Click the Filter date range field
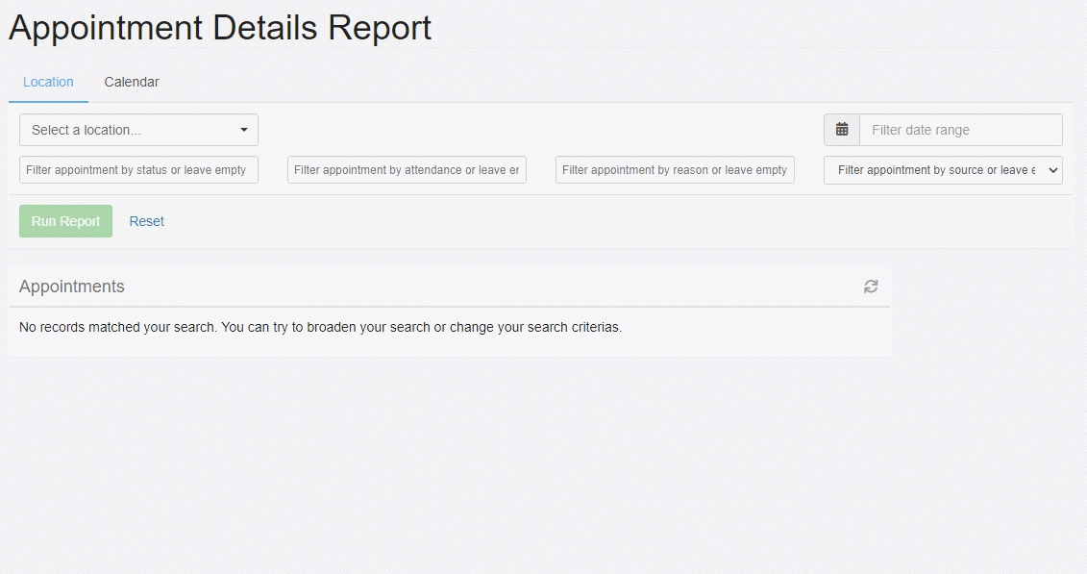1087x574 pixels. point(960,129)
